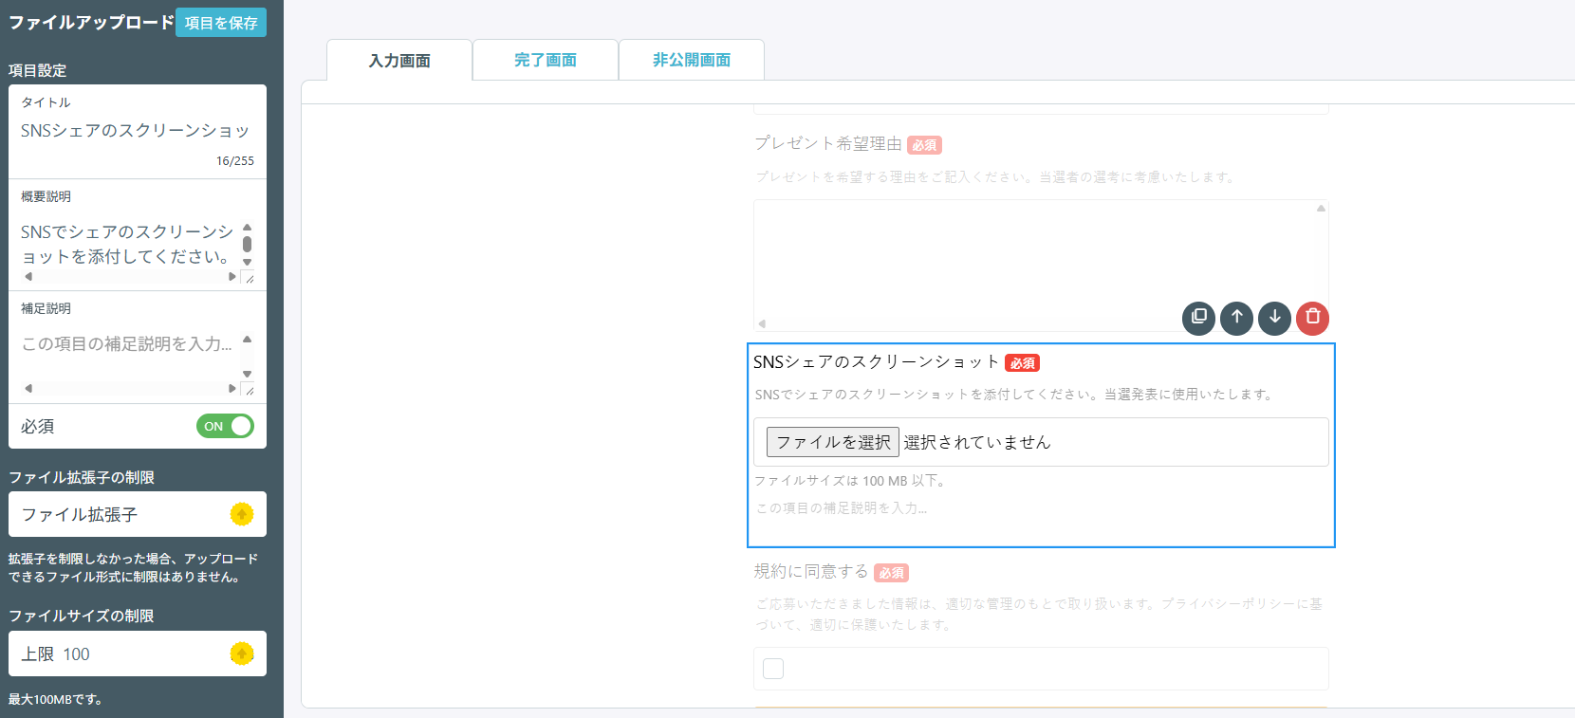Image resolution: width=1575 pixels, height=718 pixels.
Task: Move the selected field up
Action: 1236,318
